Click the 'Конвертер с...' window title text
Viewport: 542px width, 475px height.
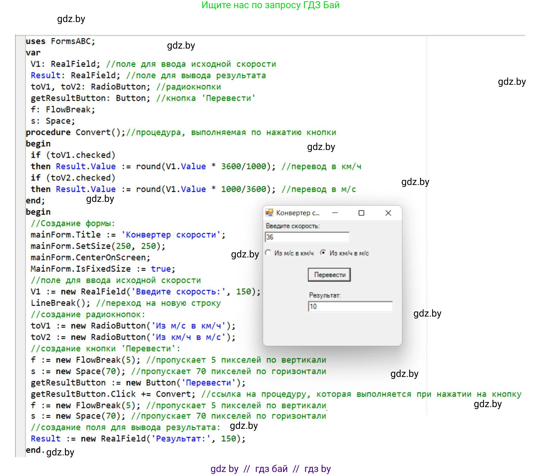click(x=298, y=213)
